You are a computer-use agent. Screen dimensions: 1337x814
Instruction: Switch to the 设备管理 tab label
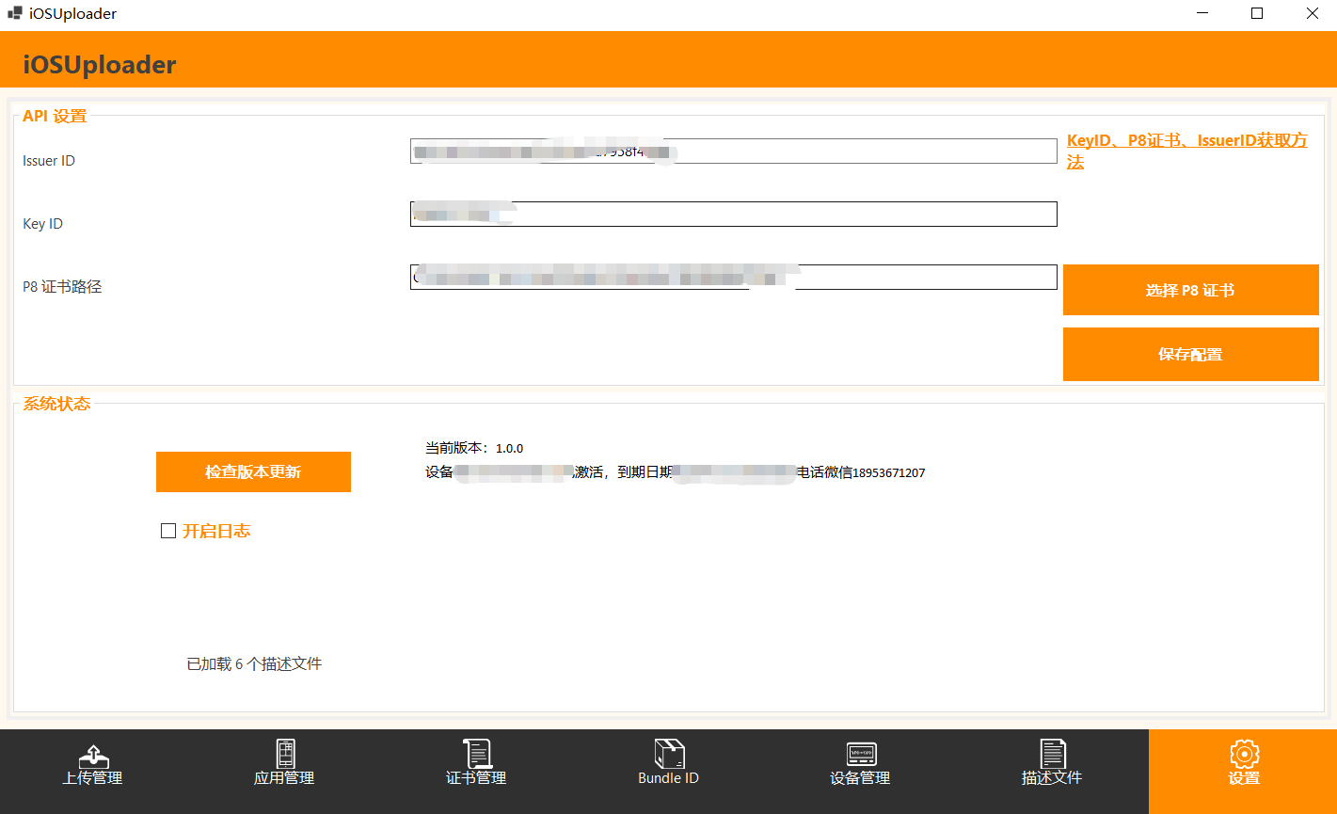point(861,778)
